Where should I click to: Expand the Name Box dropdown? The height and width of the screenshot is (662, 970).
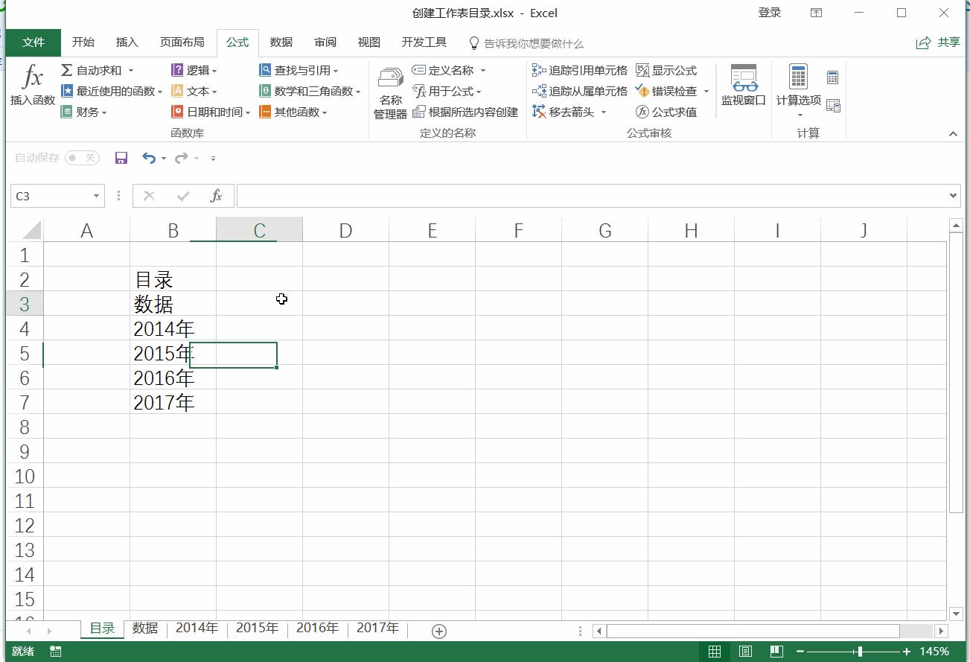pos(95,196)
